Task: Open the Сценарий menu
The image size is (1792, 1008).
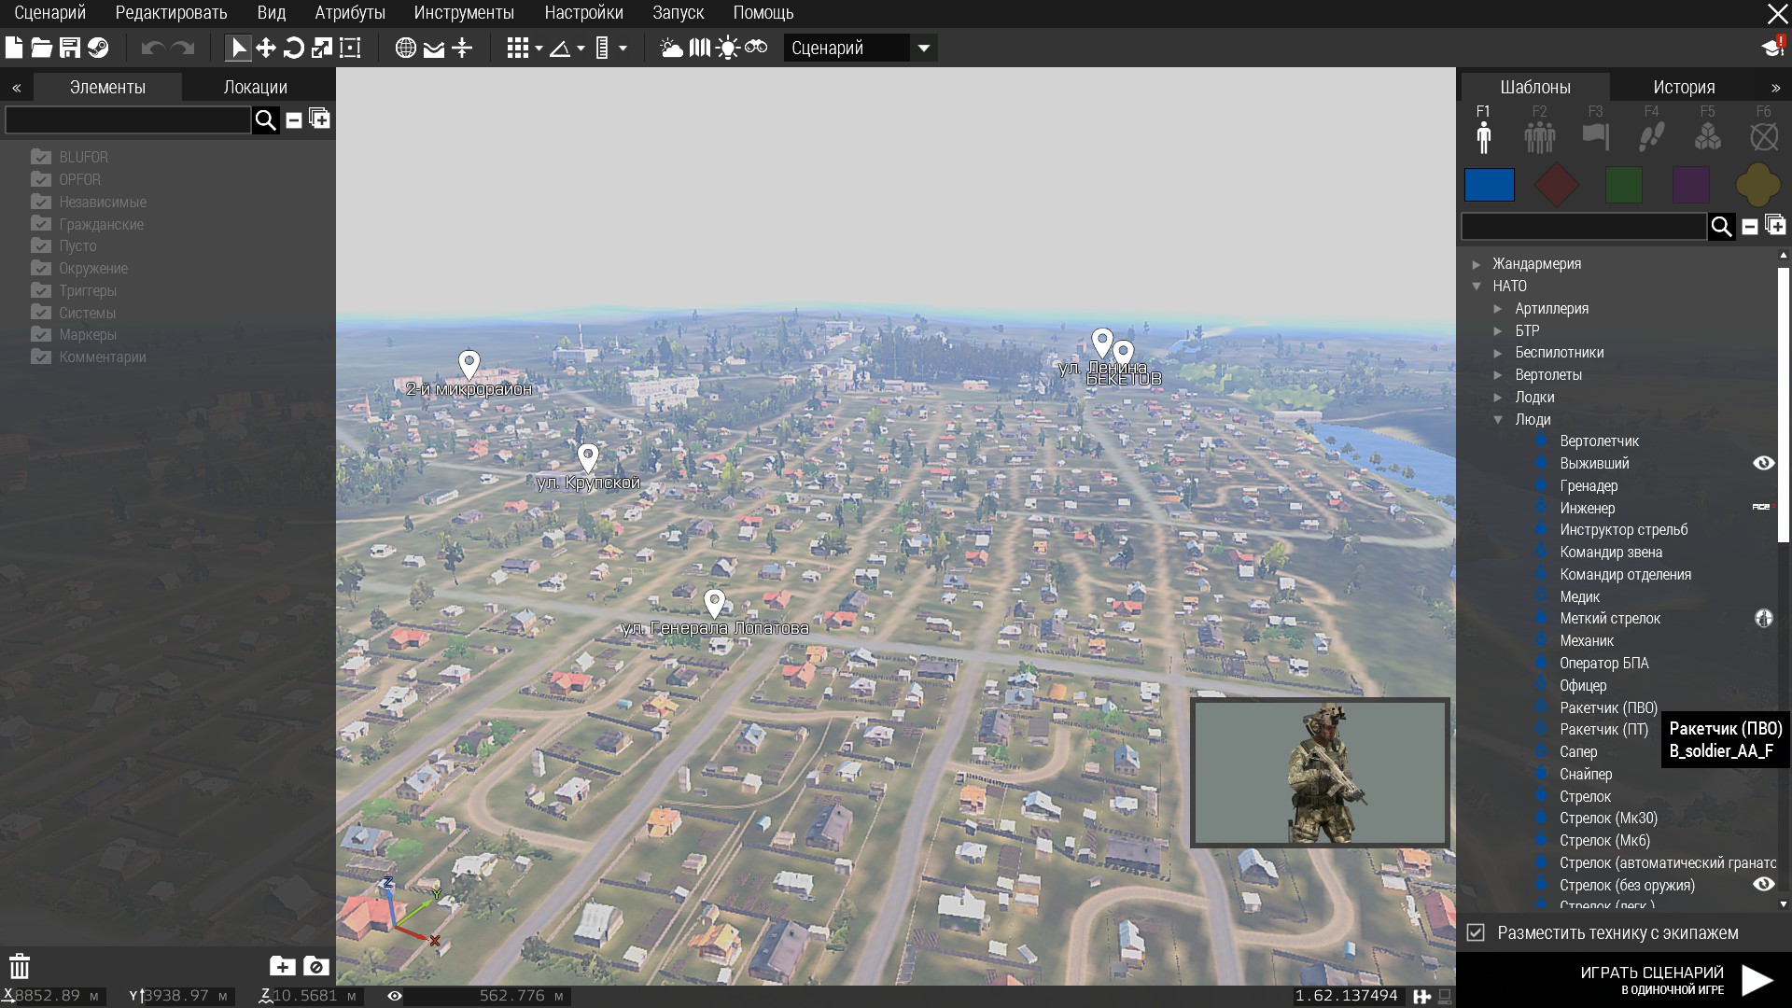Action: pyautogui.click(x=49, y=13)
